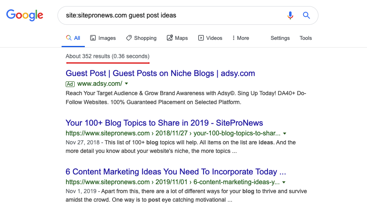The height and width of the screenshot is (209, 367).
Task: Open Settings in the search toolbar
Action: click(280, 38)
